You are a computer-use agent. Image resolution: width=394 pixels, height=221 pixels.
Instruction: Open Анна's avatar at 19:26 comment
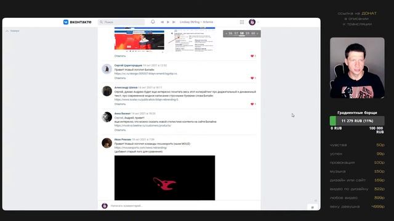tap(107, 117)
